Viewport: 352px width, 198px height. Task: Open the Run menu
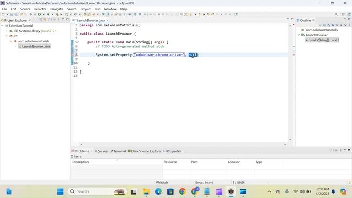click(97, 9)
